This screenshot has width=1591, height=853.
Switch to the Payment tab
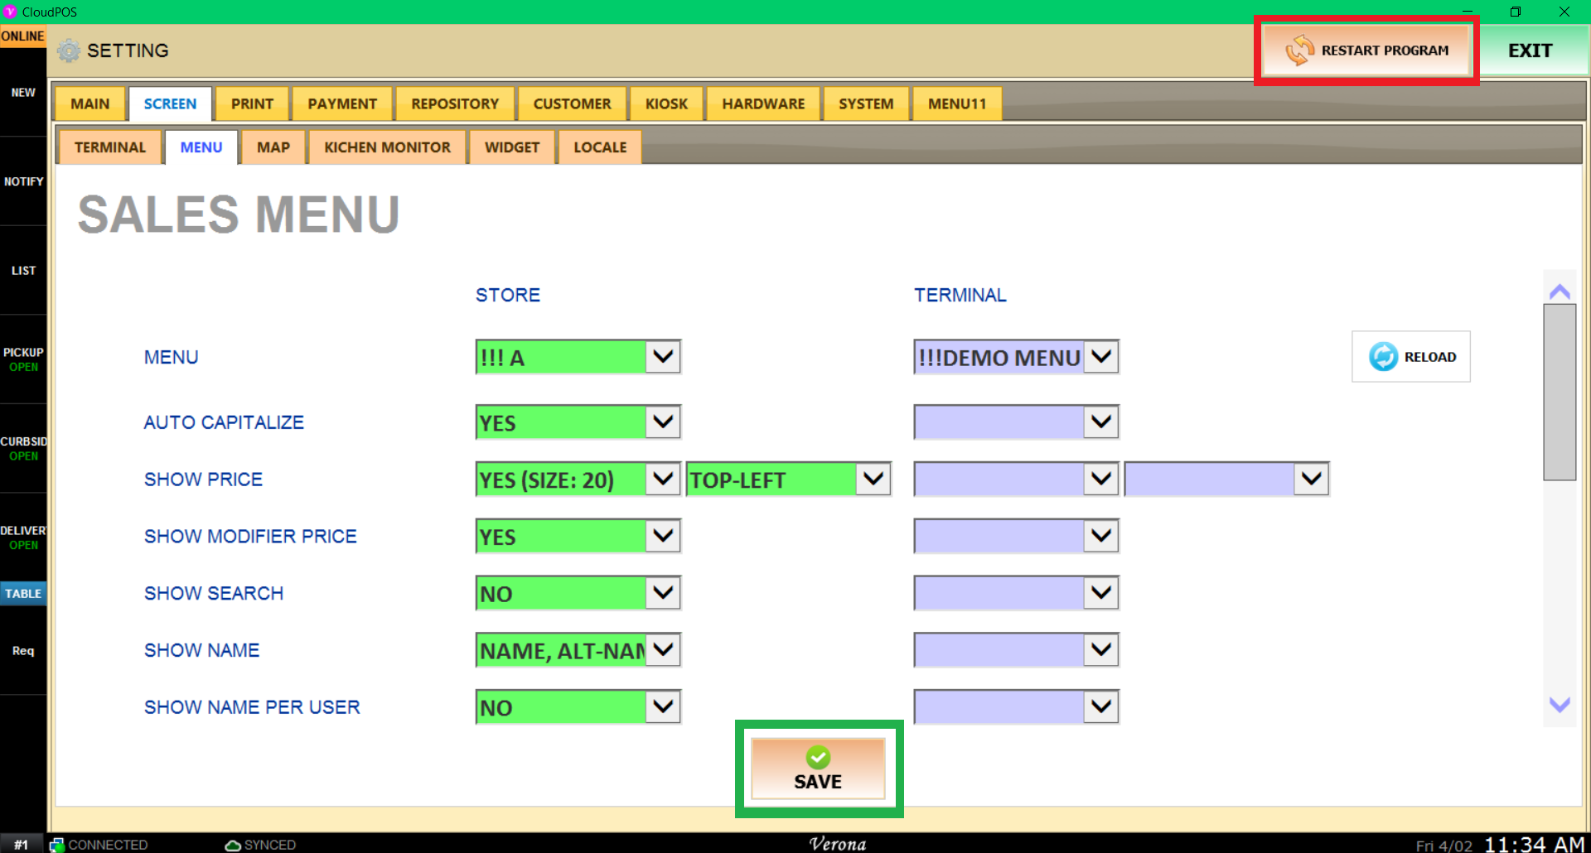tap(342, 104)
